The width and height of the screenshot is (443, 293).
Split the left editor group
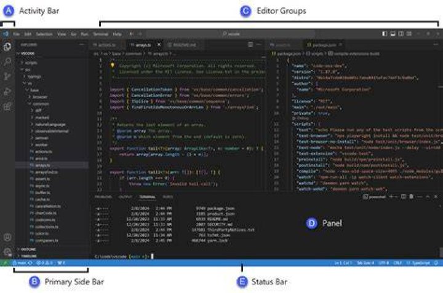click(250, 45)
